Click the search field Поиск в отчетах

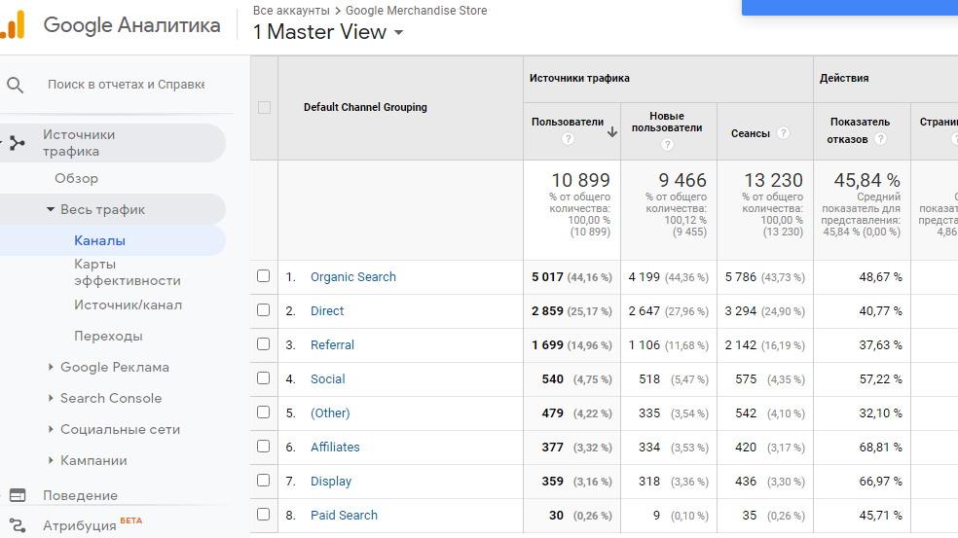(x=126, y=85)
